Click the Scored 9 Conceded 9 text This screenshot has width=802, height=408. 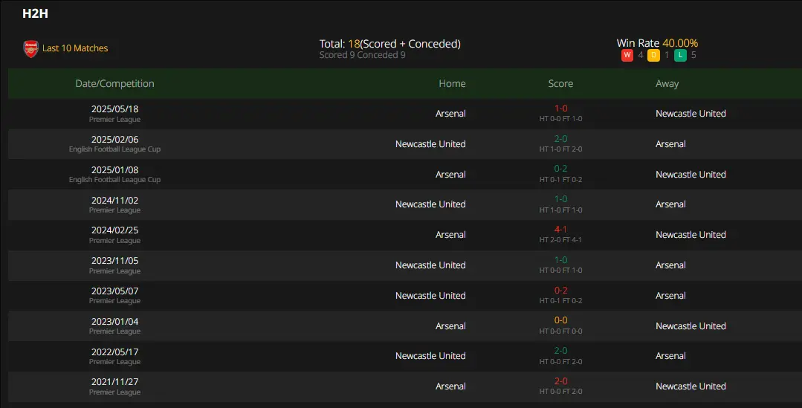362,55
